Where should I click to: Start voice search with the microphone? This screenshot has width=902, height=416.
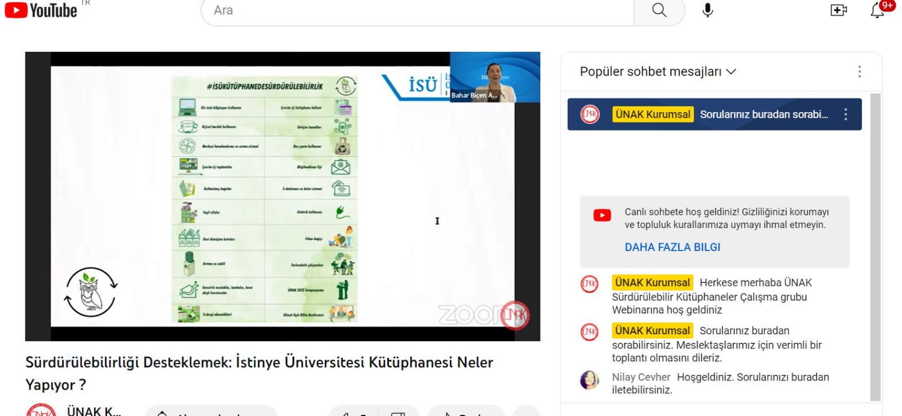click(x=708, y=10)
